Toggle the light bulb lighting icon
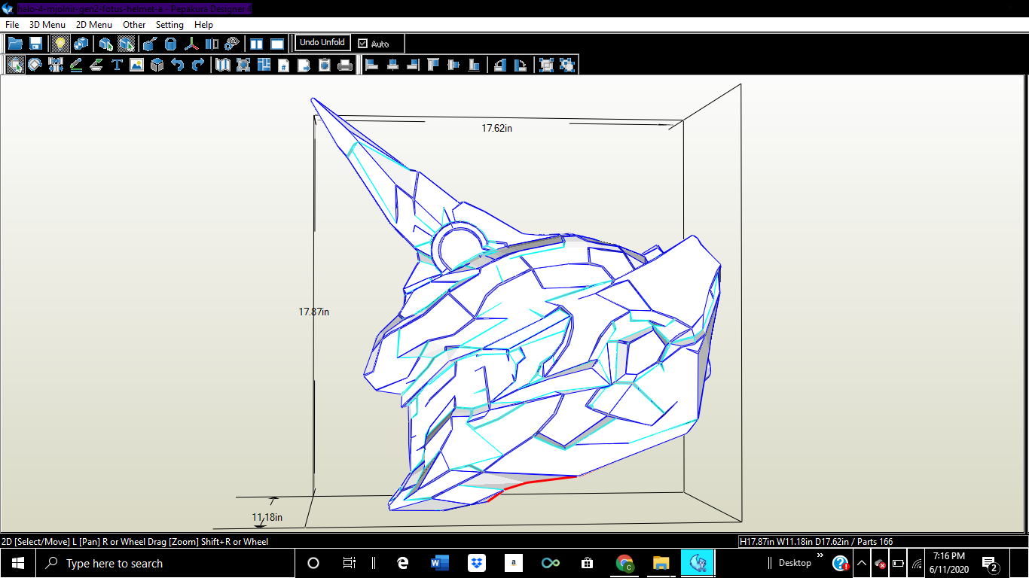Screen dimensions: 1029x578 [x=61, y=44]
